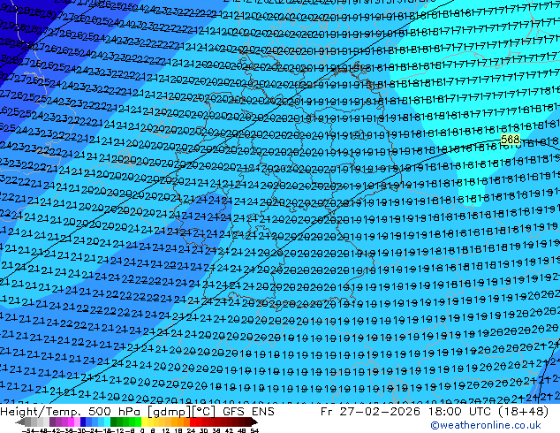The height and width of the screenshot is (433, 560).
Task: Pick the yellow legend swatch at 0
Action: (145, 422)
